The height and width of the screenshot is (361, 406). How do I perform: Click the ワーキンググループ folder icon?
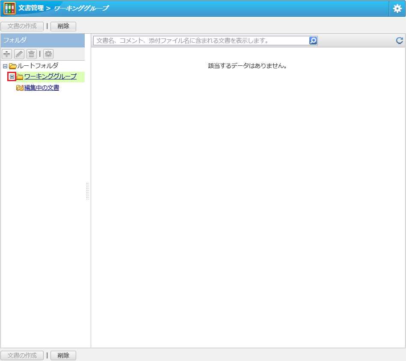pyautogui.click(x=20, y=77)
